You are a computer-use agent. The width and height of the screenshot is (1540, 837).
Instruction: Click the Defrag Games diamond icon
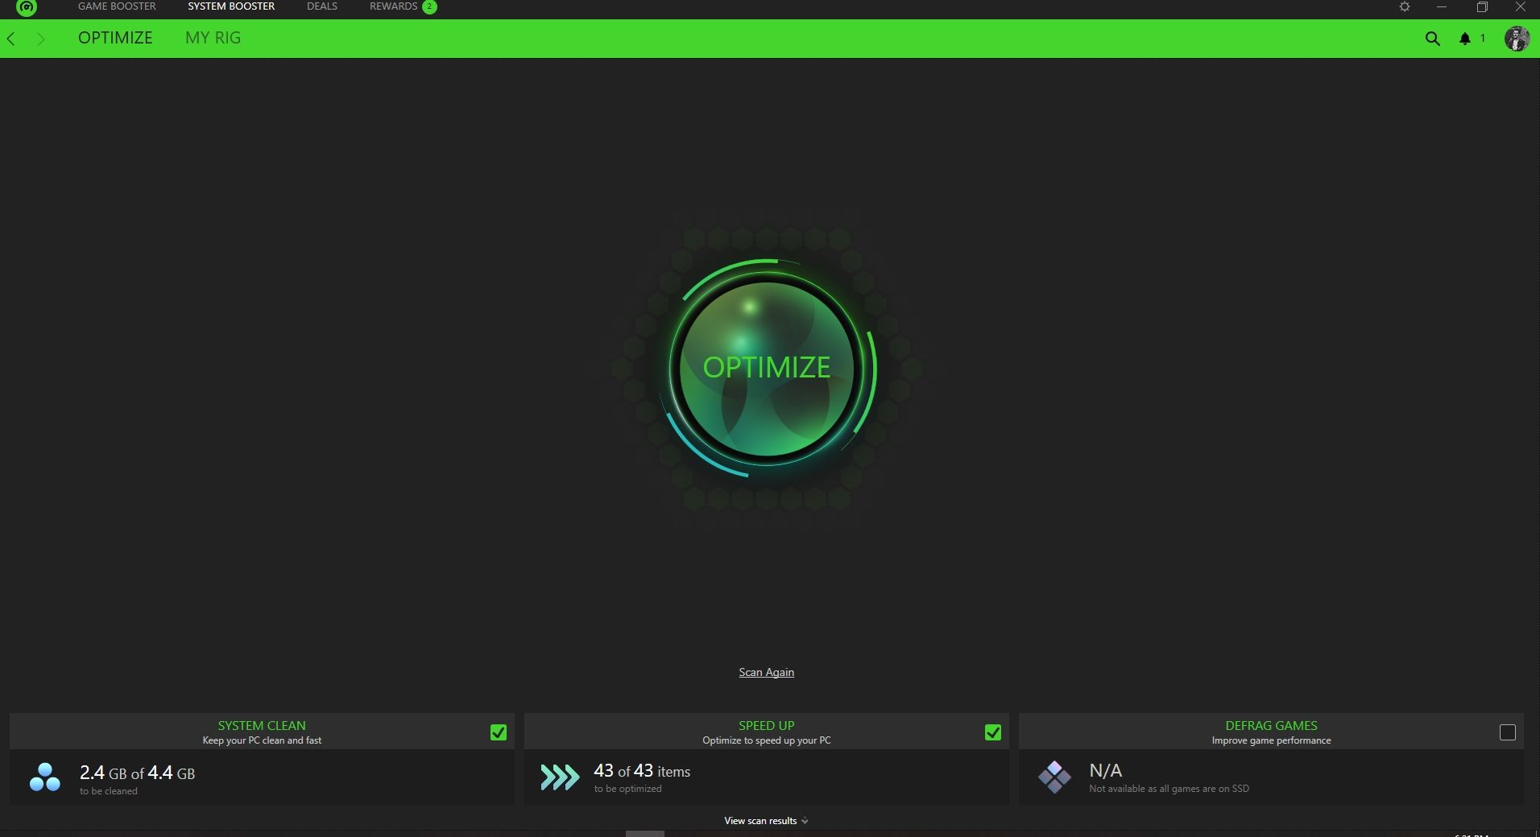point(1054,777)
